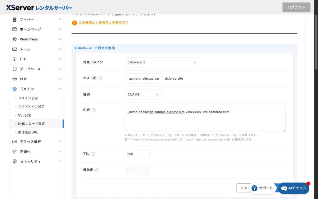Click the 内容 text area
This screenshot has height=199, width=318.
(x=205, y=119)
